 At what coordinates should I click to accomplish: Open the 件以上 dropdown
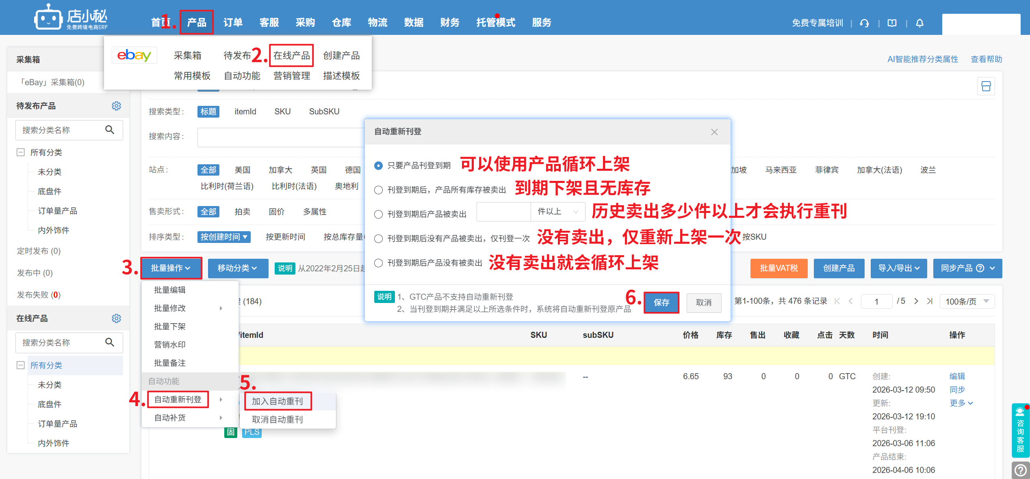pyautogui.click(x=557, y=212)
